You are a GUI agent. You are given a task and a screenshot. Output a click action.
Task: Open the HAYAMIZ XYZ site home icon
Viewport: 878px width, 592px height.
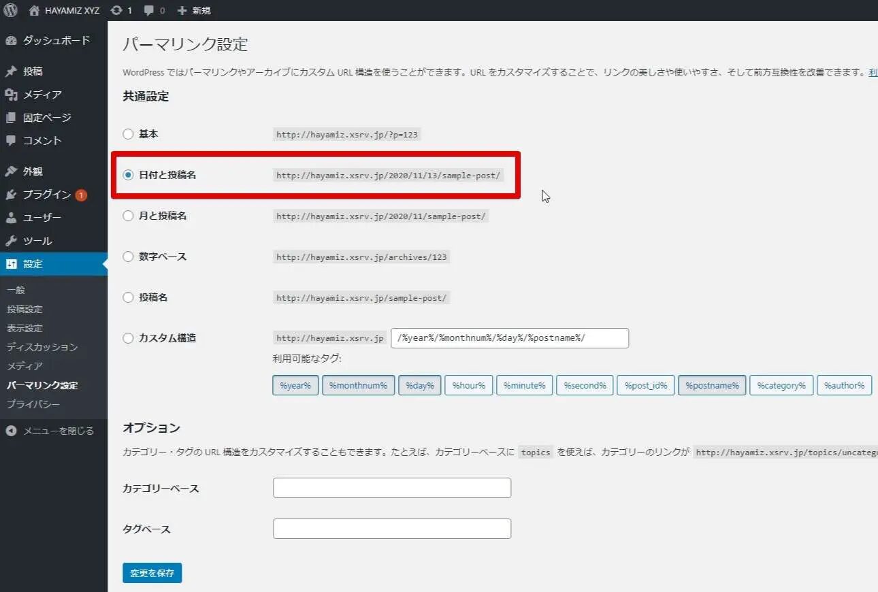pos(34,10)
